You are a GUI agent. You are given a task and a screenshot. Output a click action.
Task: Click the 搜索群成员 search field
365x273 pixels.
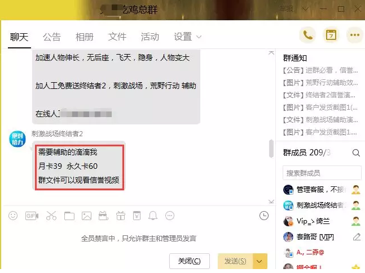322,173
